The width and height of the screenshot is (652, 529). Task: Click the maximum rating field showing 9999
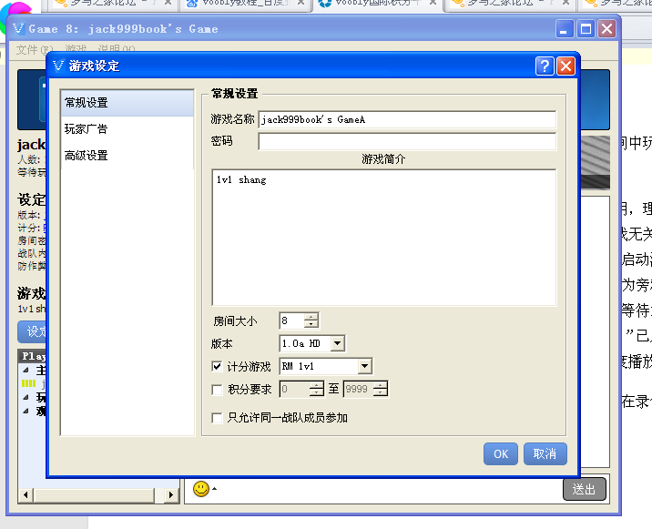358,390
